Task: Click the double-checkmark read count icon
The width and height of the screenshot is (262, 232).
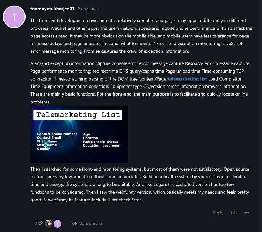Action: click(x=41, y=223)
